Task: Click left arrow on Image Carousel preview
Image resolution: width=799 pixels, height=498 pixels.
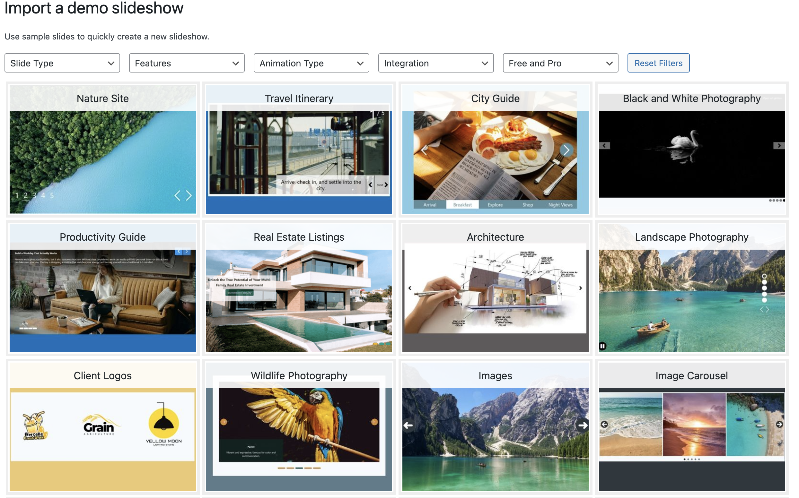Action: pyautogui.click(x=604, y=424)
